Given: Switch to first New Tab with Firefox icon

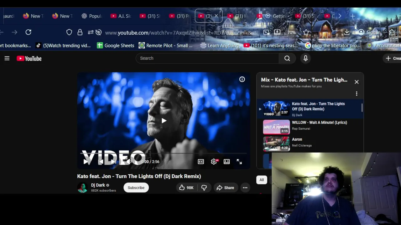Looking at the screenshot, I should pos(33,16).
